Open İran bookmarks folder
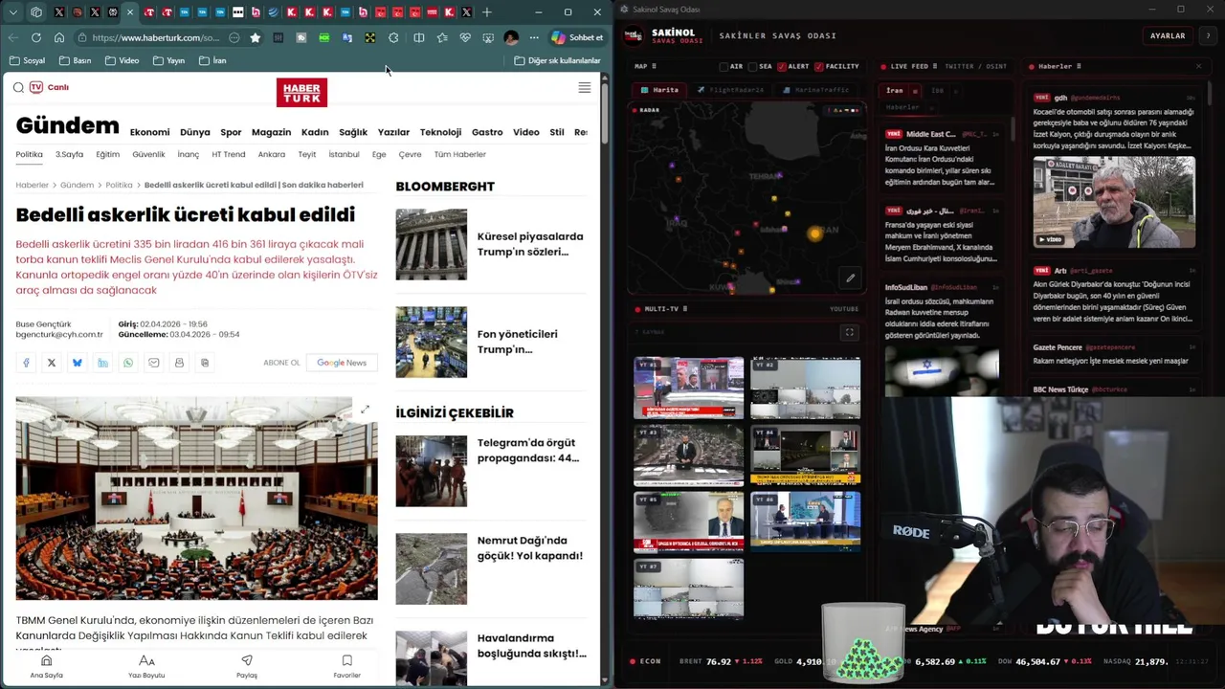The image size is (1225, 689). pos(212,60)
